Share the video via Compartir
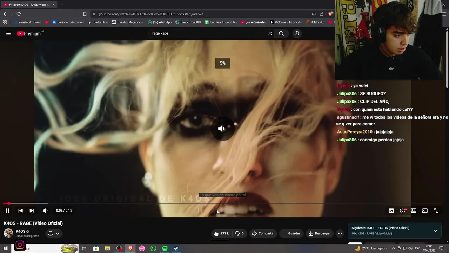The image size is (449, 253). 262,233
